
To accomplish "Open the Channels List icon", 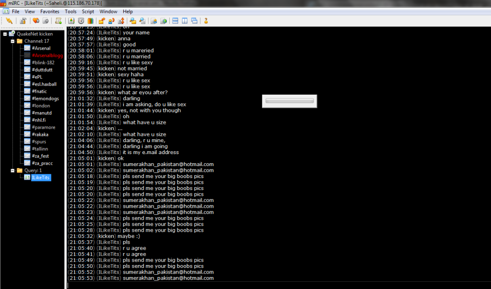I will tap(45, 21).
